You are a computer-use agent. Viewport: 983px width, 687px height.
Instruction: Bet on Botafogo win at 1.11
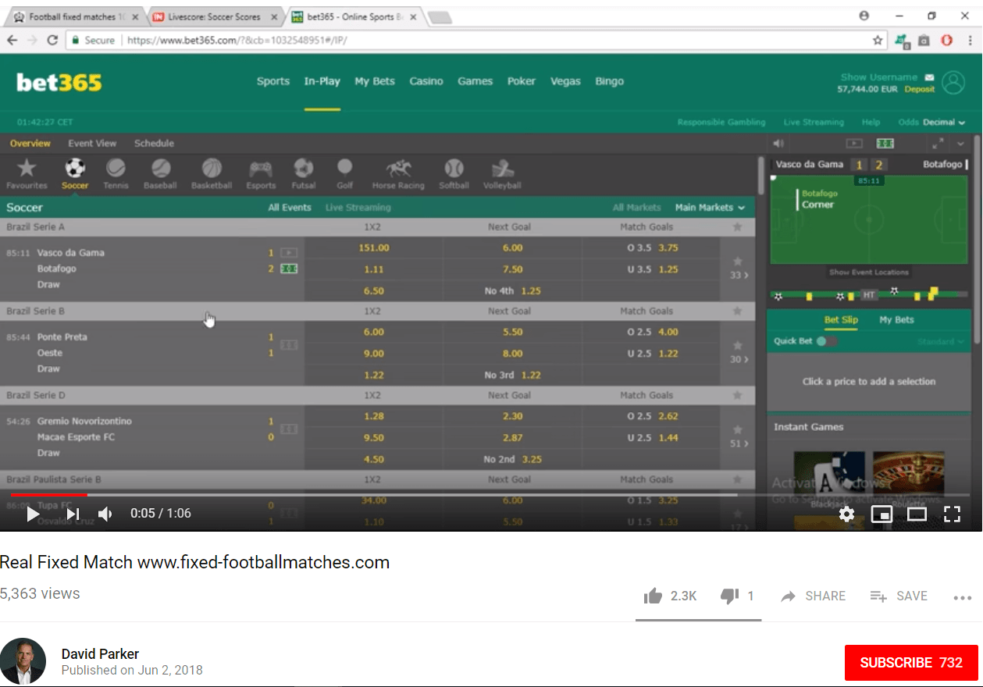(x=374, y=269)
